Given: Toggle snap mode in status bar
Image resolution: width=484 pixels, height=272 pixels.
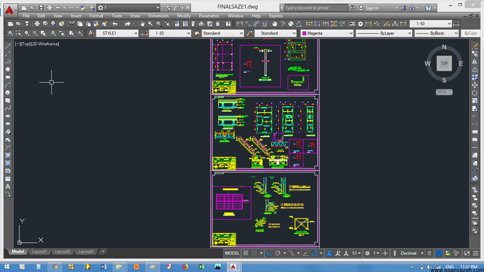Looking at the screenshot, I should point(254,253).
